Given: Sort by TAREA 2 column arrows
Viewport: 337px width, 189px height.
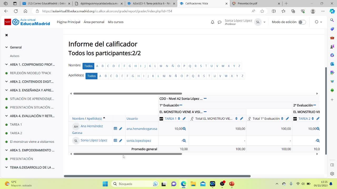Looking at the screenshot, I should point(313,119).
